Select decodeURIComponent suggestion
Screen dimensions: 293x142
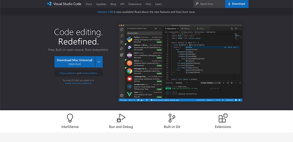(212, 59)
